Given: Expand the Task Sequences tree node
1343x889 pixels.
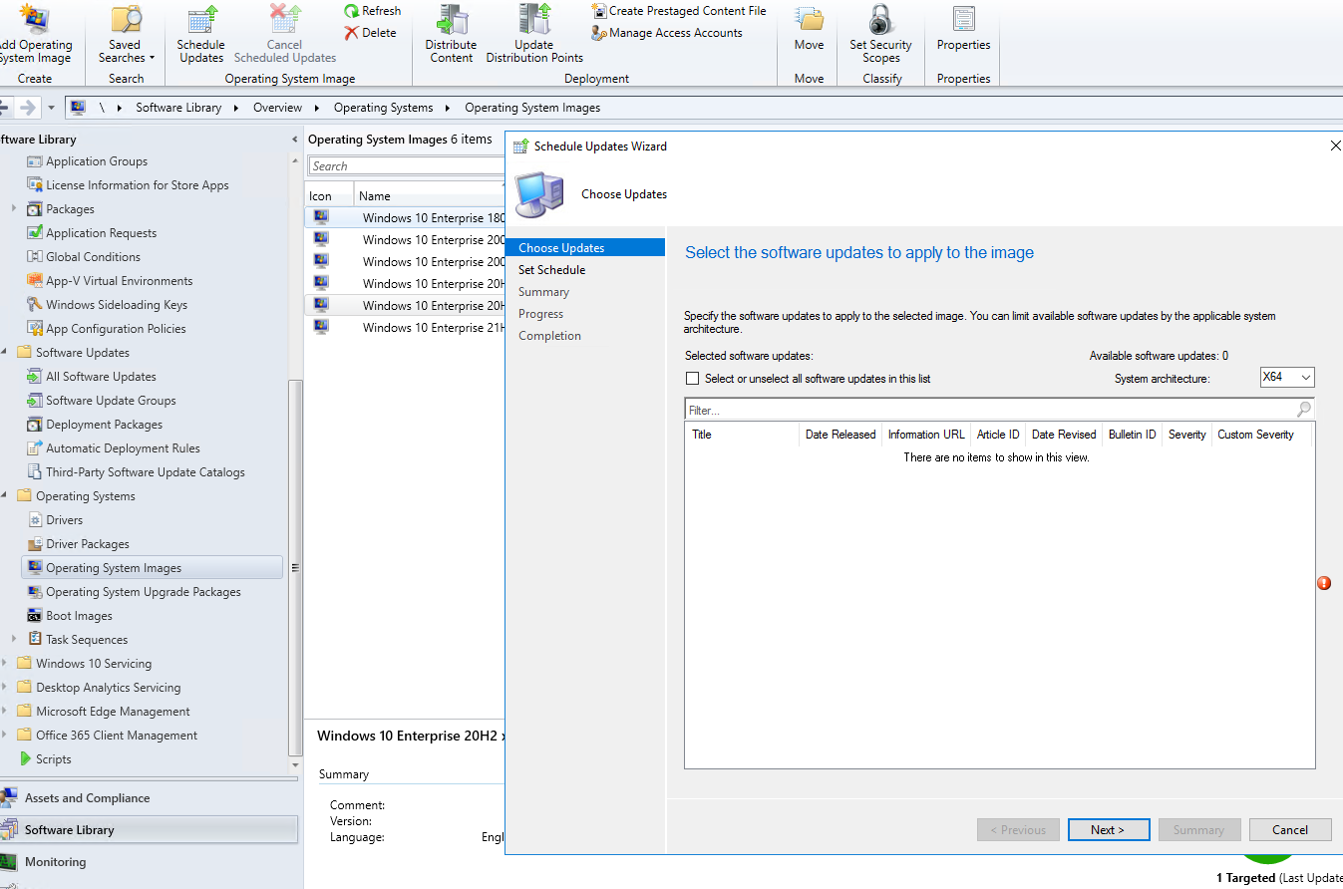Looking at the screenshot, I should tap(14, 639).
